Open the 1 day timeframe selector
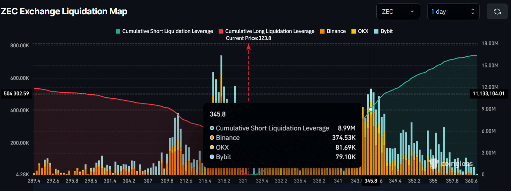Screen dimensions: 511x191 coord(453,12)
